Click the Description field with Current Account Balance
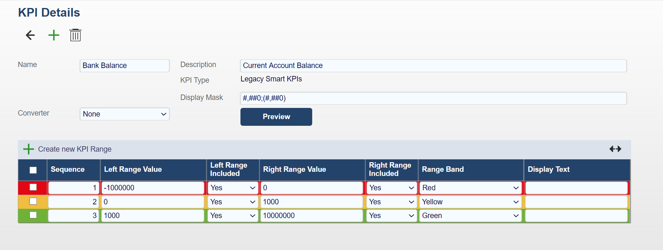663x250 pixels. (433, 66)
